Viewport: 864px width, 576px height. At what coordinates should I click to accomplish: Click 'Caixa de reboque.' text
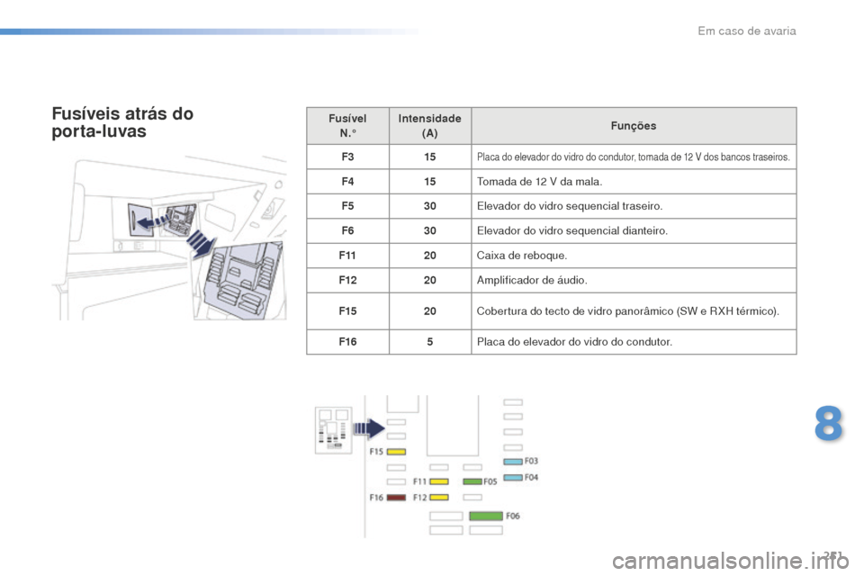[522, 256]
